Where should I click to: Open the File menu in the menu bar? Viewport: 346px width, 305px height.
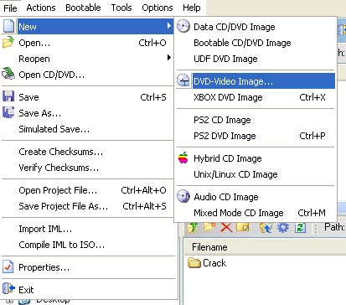[x=10, y=8]
